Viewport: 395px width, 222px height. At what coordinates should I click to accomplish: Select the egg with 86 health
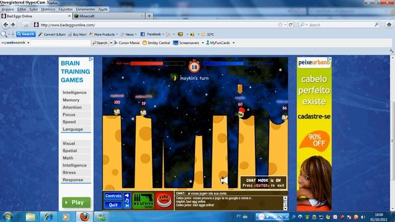(285, 117)
